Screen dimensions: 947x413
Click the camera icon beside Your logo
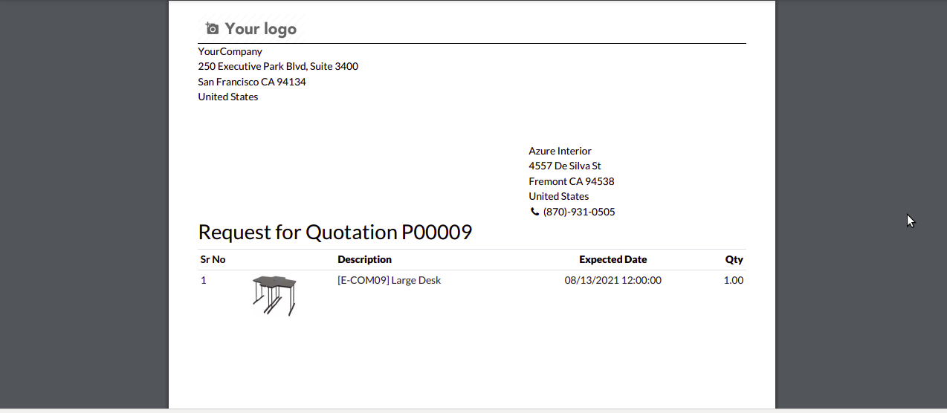(x=213, y=29)
